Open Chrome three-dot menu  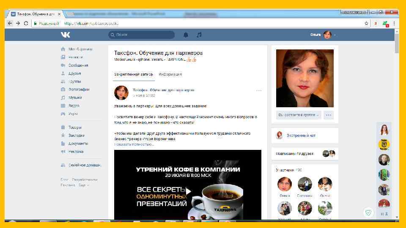coord(394,23)
